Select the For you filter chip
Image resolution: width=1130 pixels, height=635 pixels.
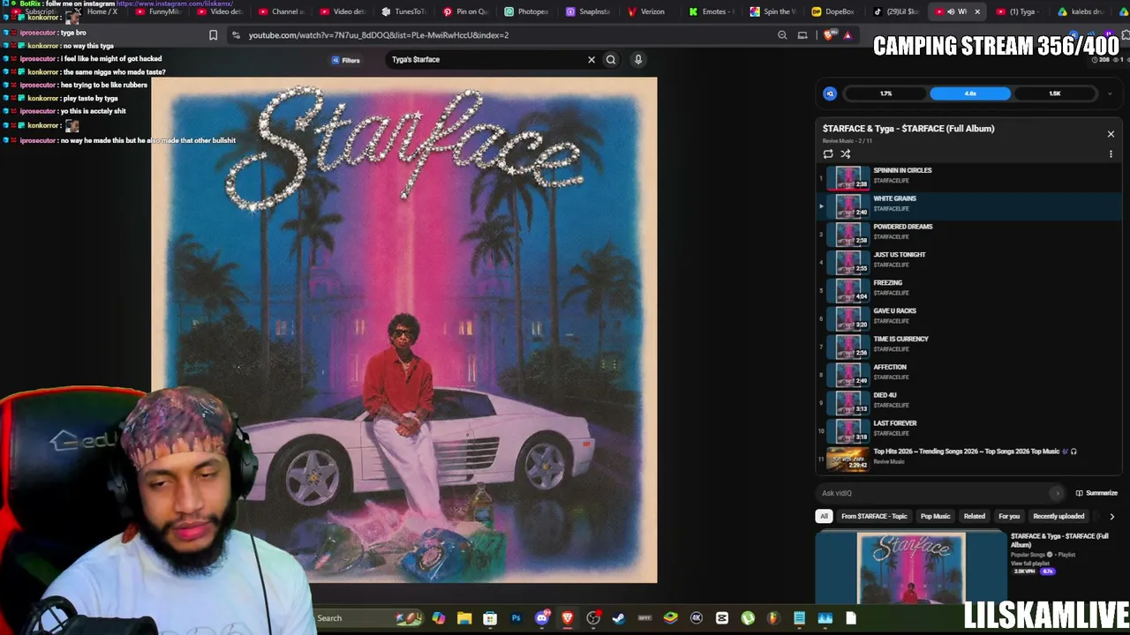[x=1009, y=517]
